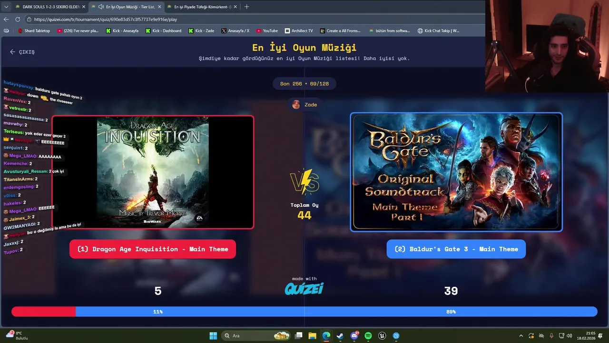Click the taskbar Ara search box
This screenshot has height=343, width=609.
pos(257,336)
